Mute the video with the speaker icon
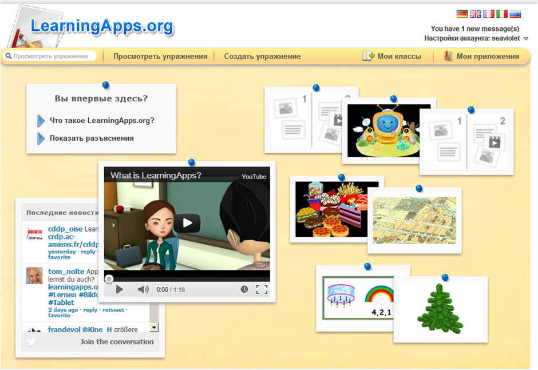 pyautogui.click(x=143, y=289)
